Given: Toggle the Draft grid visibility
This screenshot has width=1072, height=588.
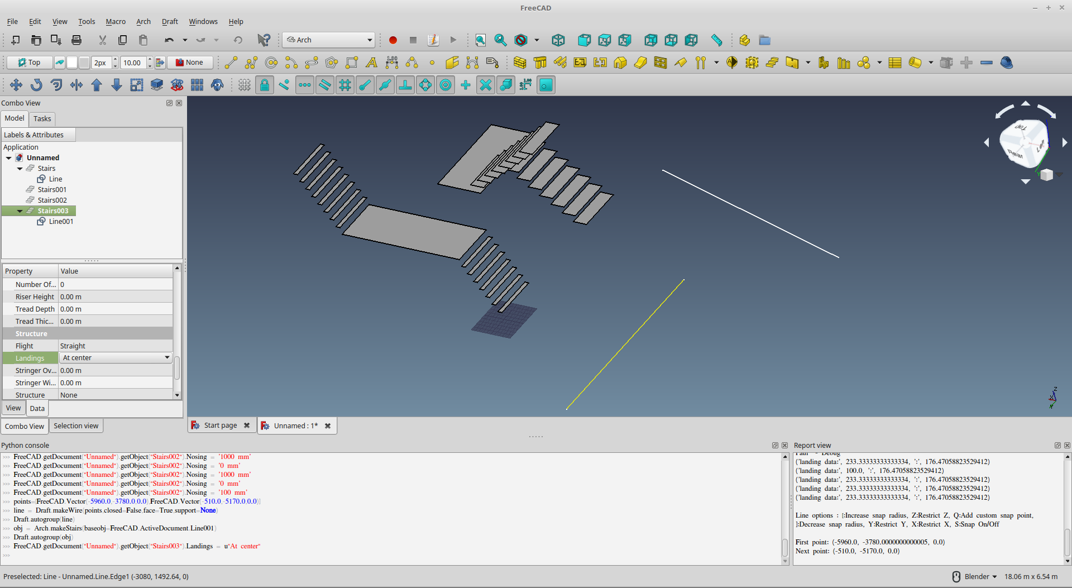Looking at the screenshot, I should (x=244, y=85).
